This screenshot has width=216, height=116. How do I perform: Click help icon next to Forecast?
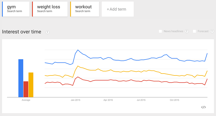pos(212,31)
